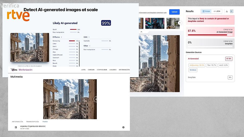Image resolution: width=244 pixels, height=137 pixels.
Task: Select the blue-haired cyberpunk woman sample thumbnail
Action: (155, 23)
